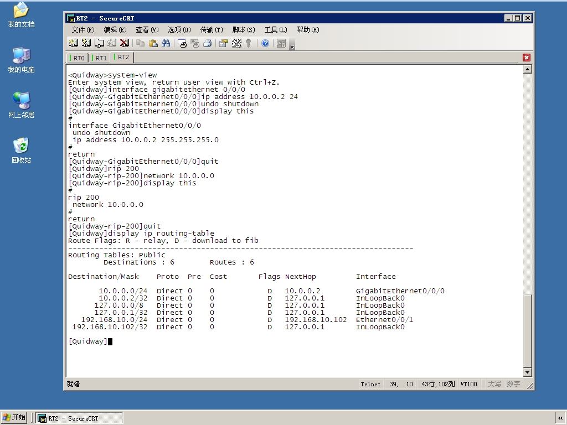Click the terminal scrollbar down arrow
Viewport: 567px width, 425px height.
tap(527, 372)
